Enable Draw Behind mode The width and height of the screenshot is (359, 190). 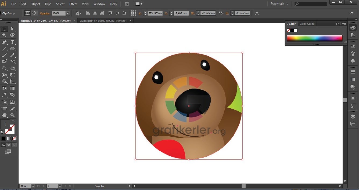9,145
